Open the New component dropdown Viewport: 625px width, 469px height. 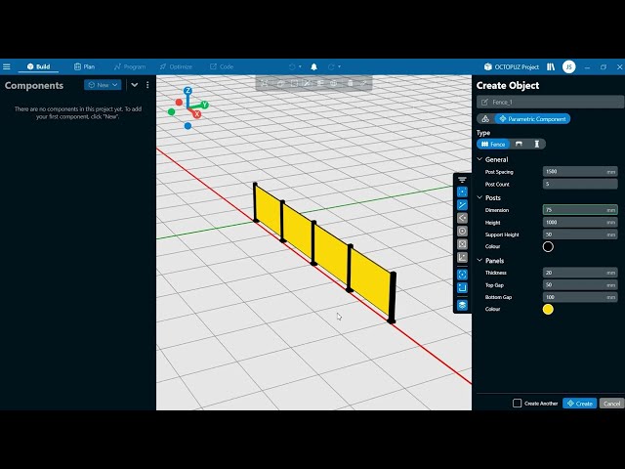click(103, 85)
